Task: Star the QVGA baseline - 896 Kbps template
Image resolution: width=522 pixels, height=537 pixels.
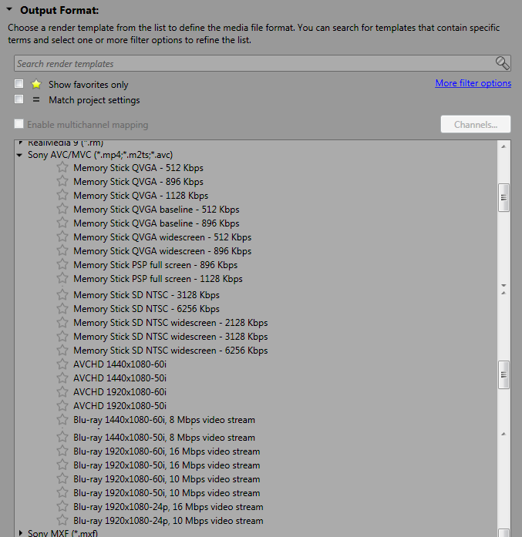Action: (x=62, y=223)
